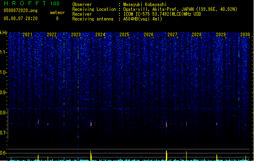Click the 0.8 kHz axis label
Viewport: 254px width, 161px height.
pos(3,113)
